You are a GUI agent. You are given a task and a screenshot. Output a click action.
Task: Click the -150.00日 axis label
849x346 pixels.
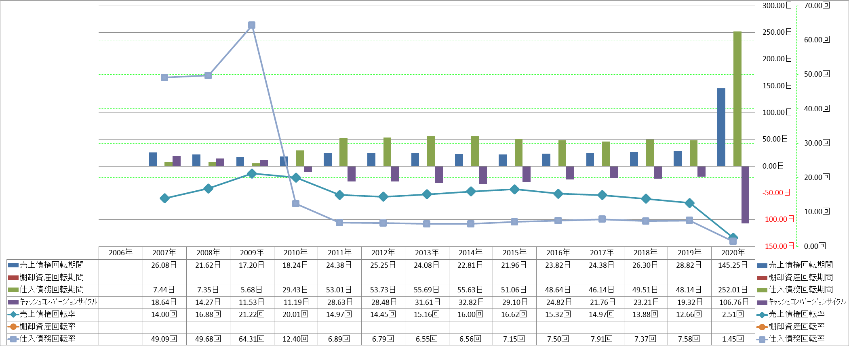coord(778,246)
